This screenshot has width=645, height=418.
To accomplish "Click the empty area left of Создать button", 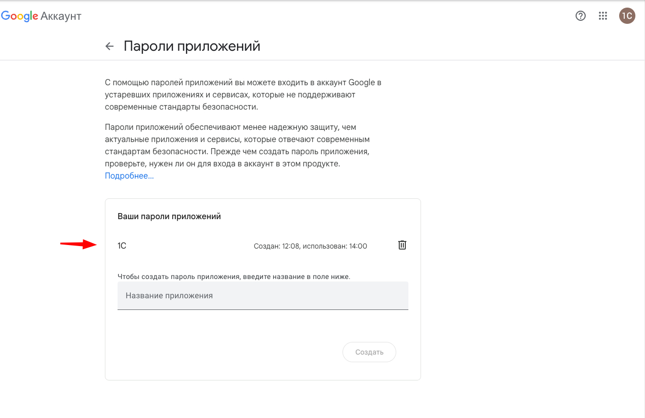I will [228, 352].
